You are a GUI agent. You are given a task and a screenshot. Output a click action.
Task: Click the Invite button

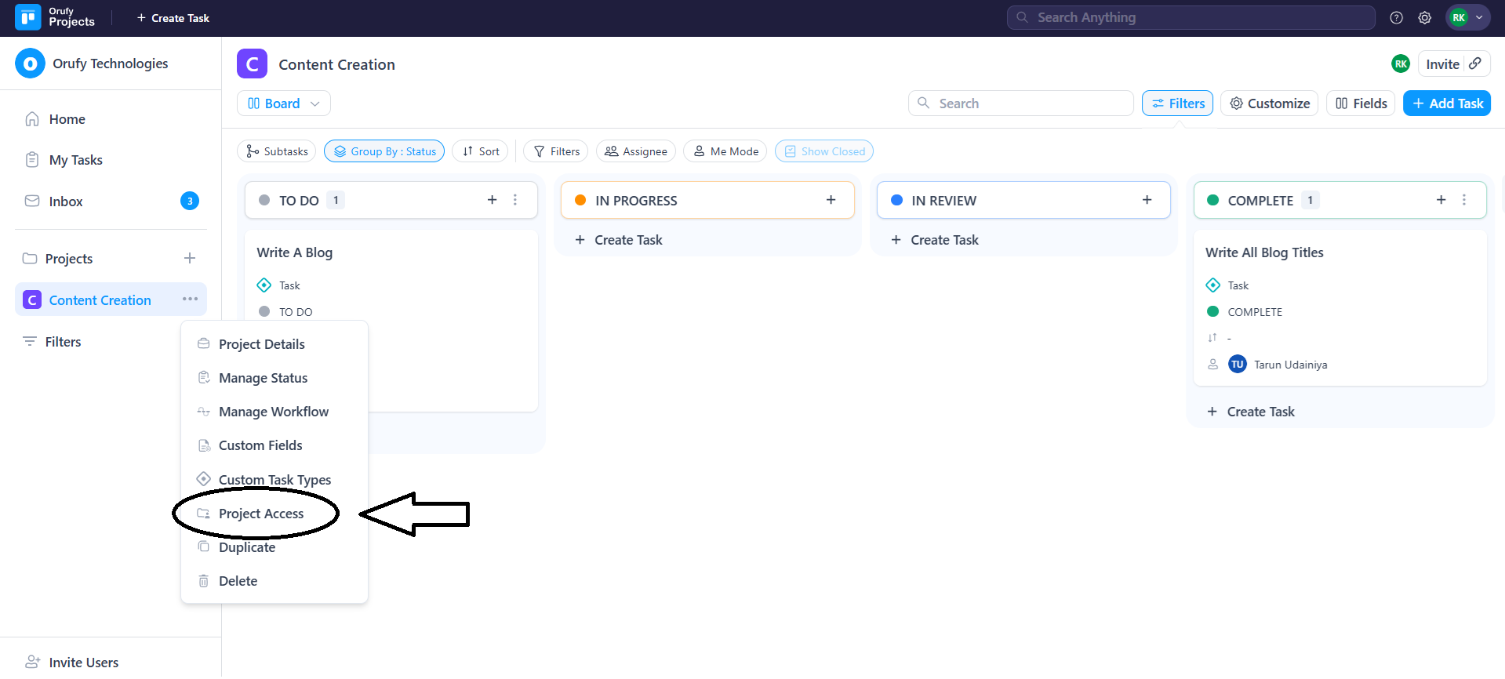tap(1442, 64)
